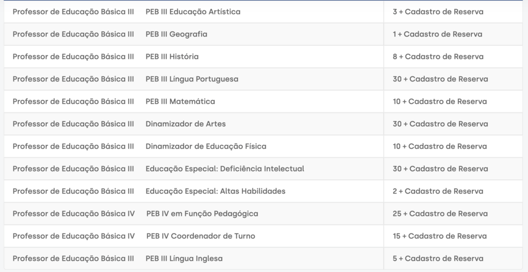Screen dimensions: 528x272
Task: Click Dinamizador de Educação Física cell
Action: [x=206, y=146]
